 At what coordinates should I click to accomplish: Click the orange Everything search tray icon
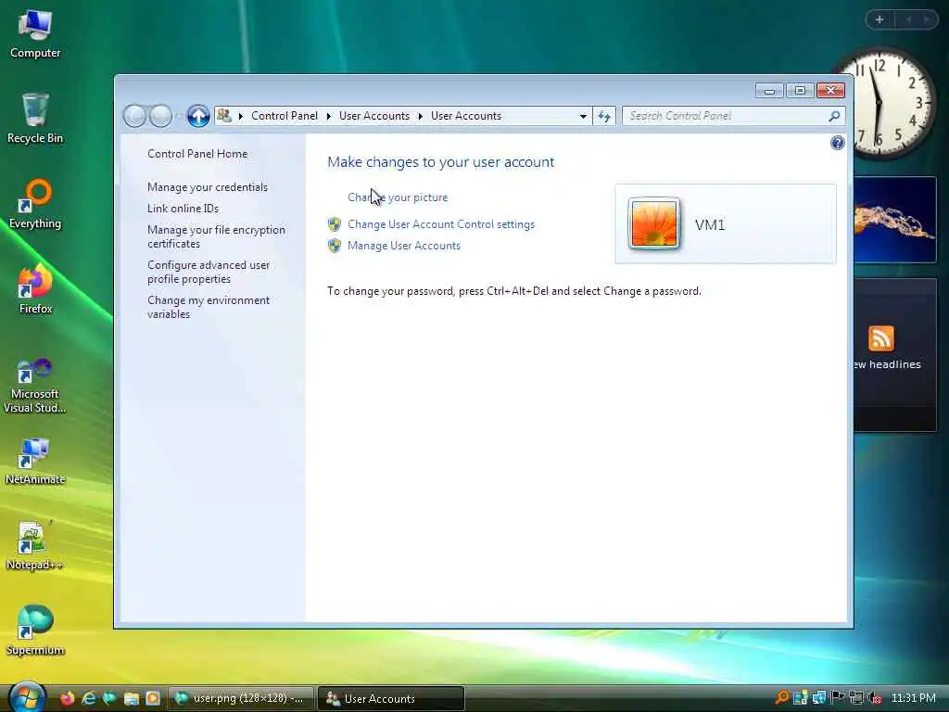point(782,698)
